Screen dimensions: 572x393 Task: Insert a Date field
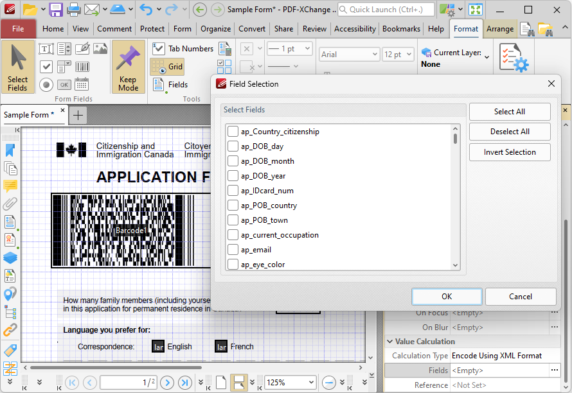click(x=82, y=84)
